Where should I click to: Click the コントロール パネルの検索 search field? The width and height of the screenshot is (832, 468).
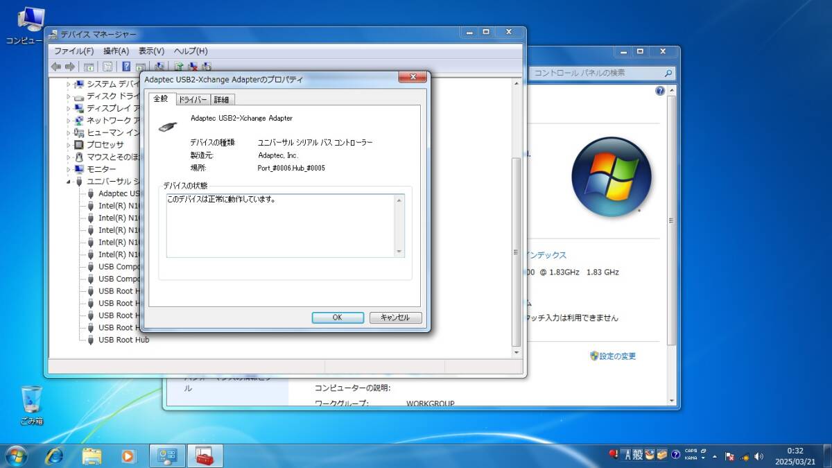(603, 72)
